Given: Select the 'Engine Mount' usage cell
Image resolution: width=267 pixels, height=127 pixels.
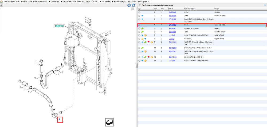Looking at the screenshot, I should pos(219,39).
